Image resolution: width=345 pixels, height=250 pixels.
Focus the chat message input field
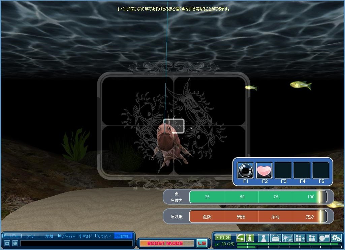click(x=76, y=243)
